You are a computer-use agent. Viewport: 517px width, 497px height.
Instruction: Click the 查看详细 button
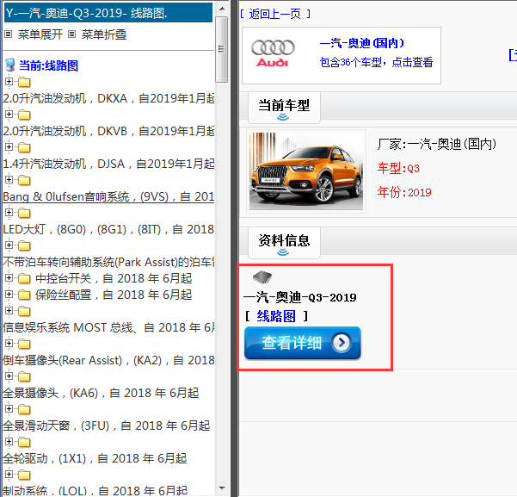(x=302, y=343)
